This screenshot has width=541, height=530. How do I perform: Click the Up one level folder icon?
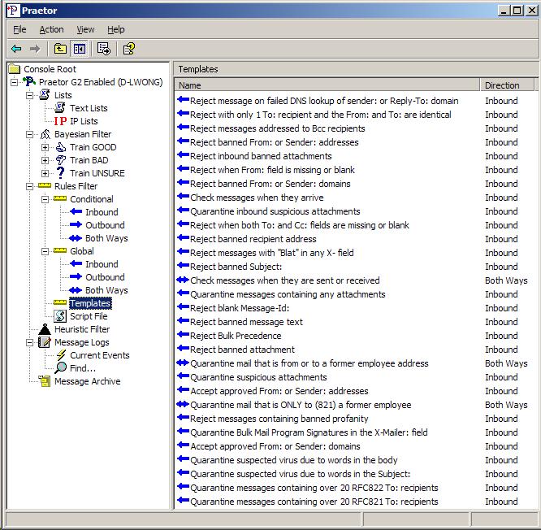tap(60, 49)
